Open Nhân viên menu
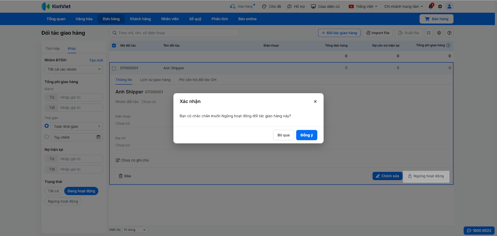497x236 pixels. click(x=170, y=19)
